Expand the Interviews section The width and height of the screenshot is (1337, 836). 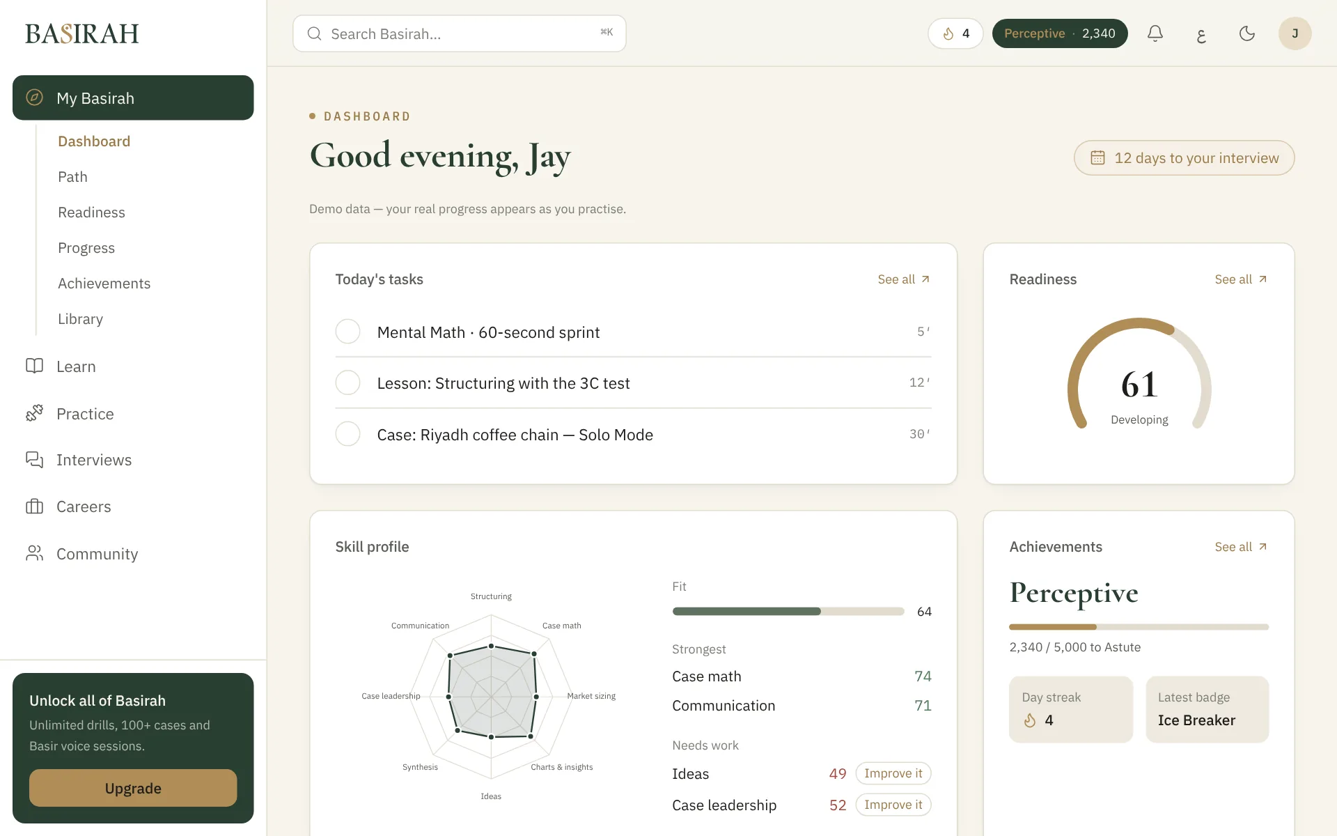133,460
